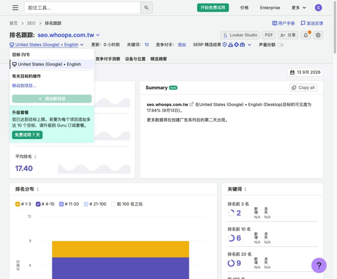Open external link icon next to seo.whoops.com.tw
This screenshot has width=337, height=279.
tap(191, 104)
